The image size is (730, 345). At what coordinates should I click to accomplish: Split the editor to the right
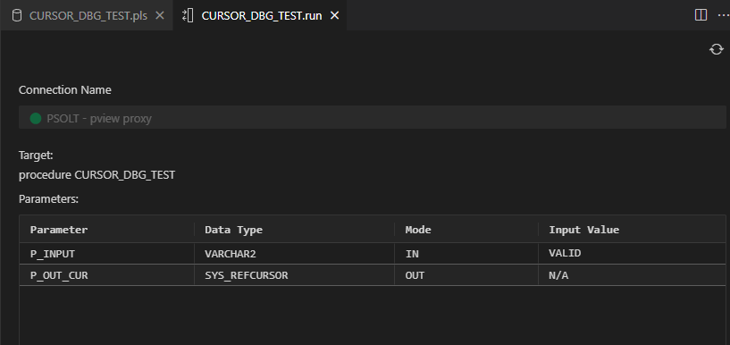(x=701, y=15)
